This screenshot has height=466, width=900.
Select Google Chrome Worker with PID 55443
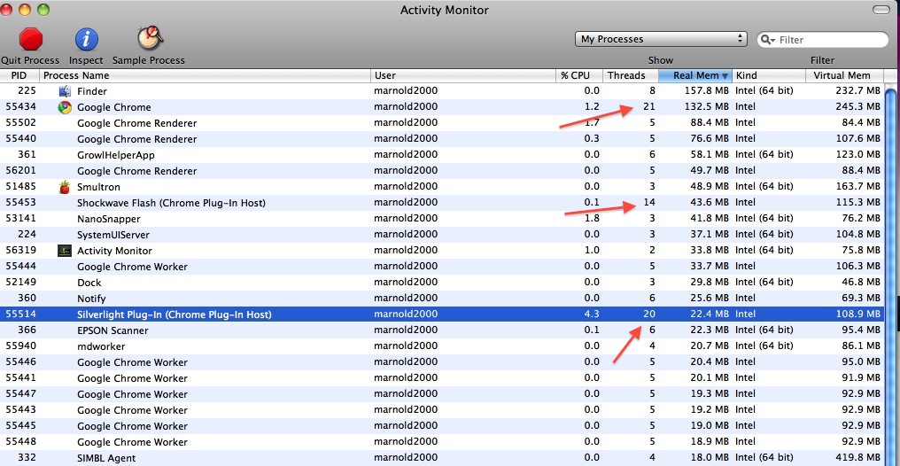click(x=442, y=410)
